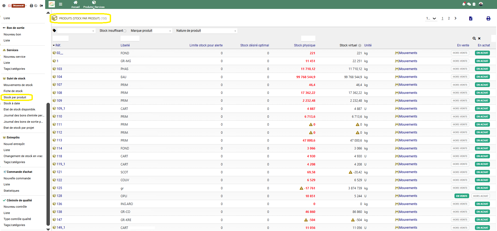
Task: Expand the Nature de produit dropdown
Action: coord(219,31)
